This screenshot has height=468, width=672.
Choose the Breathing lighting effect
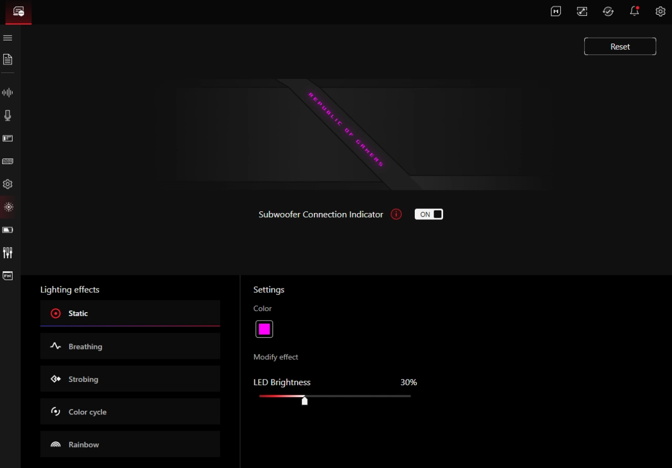coord(130,346)
